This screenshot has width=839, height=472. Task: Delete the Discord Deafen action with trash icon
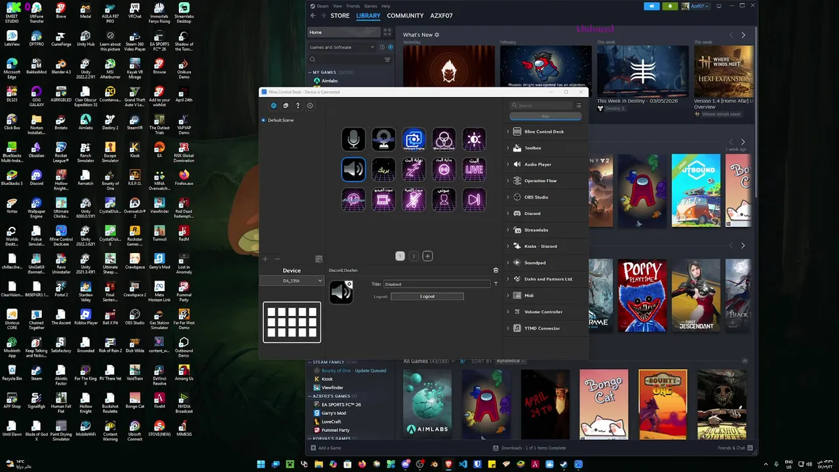(496, 270)
